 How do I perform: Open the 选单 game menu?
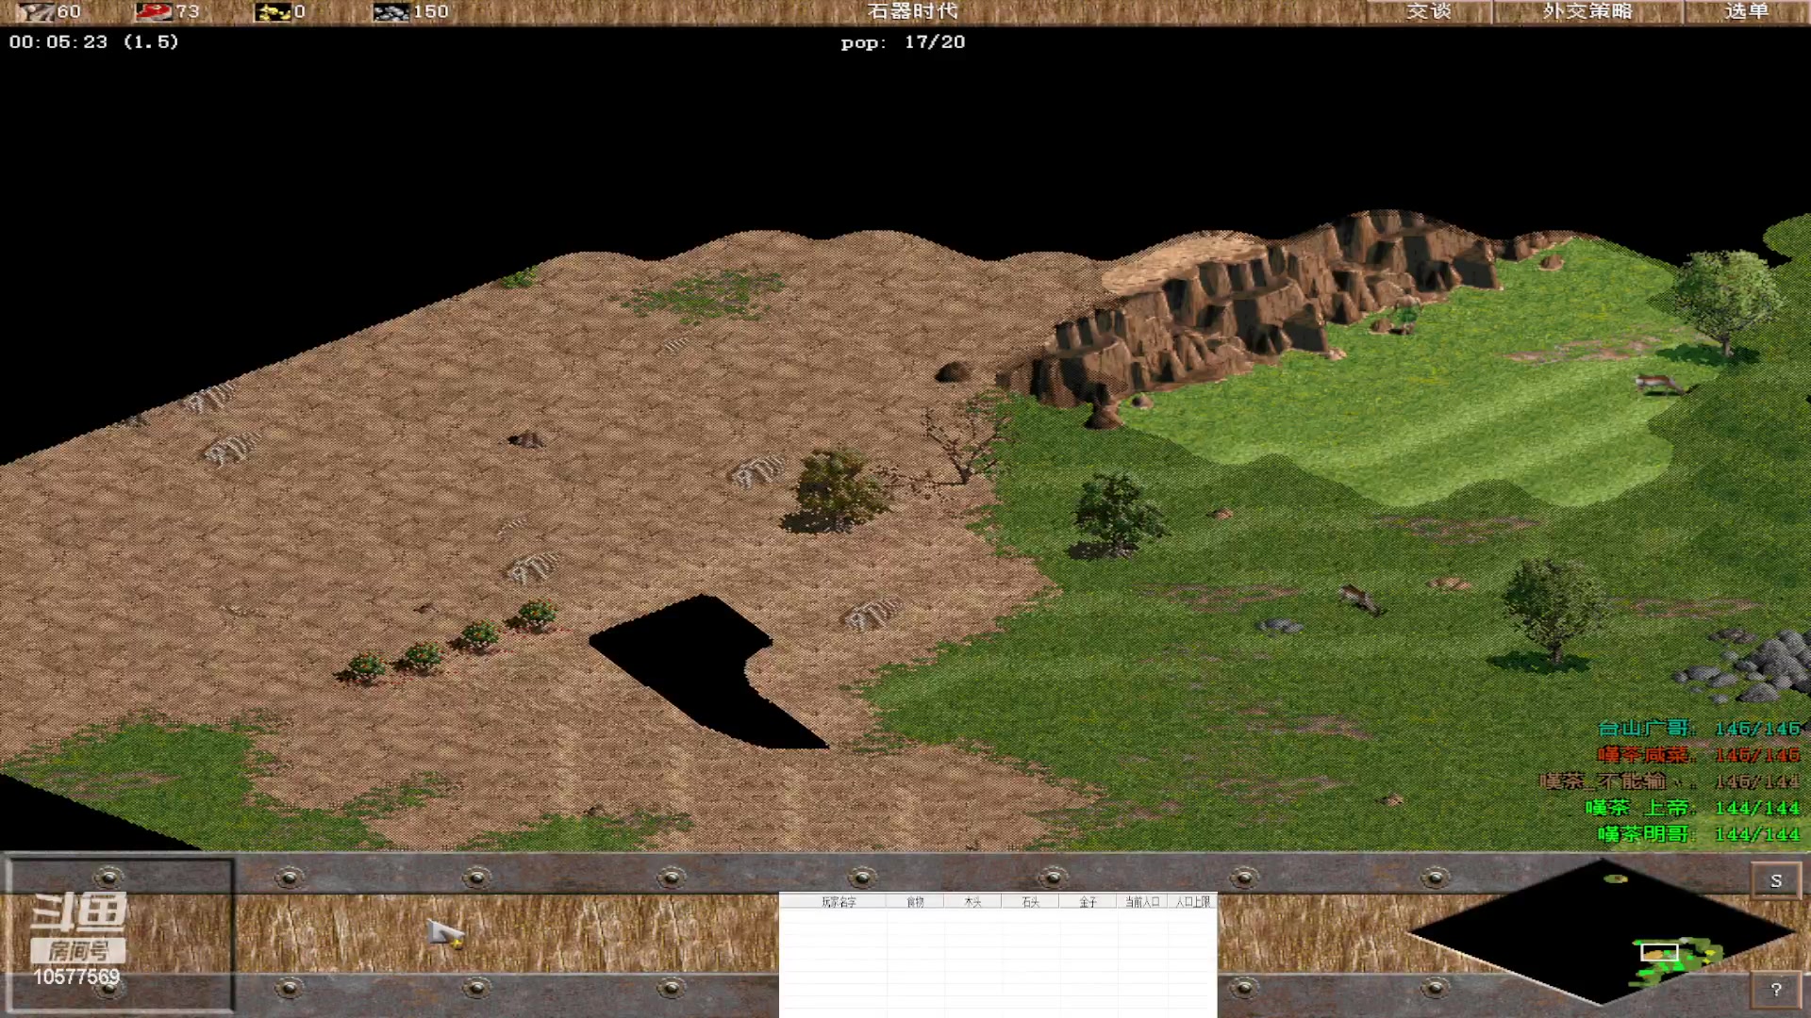pos(1746,11)
